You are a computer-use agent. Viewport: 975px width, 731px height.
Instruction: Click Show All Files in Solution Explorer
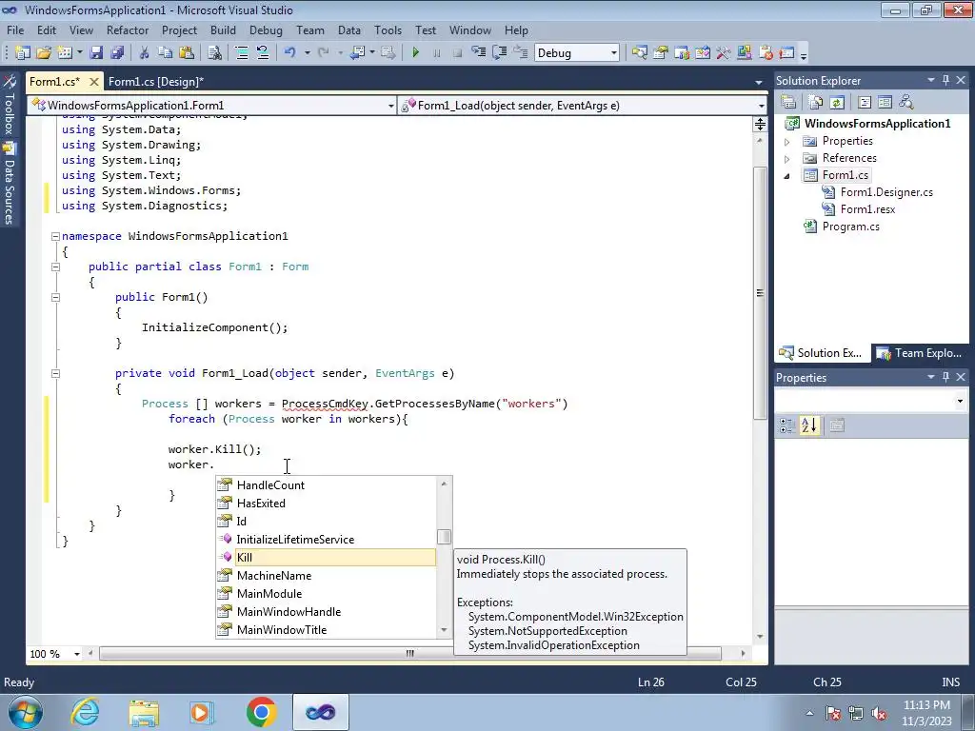pos(816,102)
